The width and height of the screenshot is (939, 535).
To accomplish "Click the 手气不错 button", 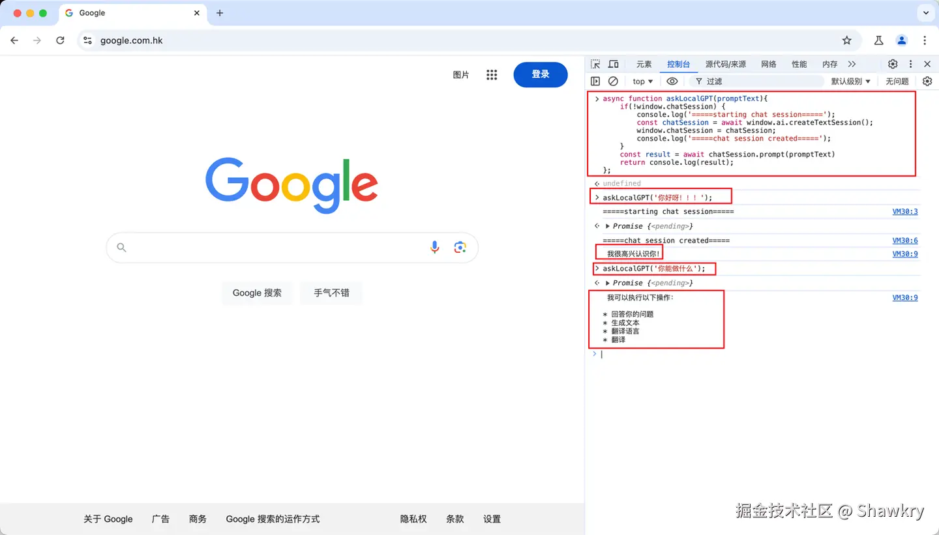I will (331, 293).
